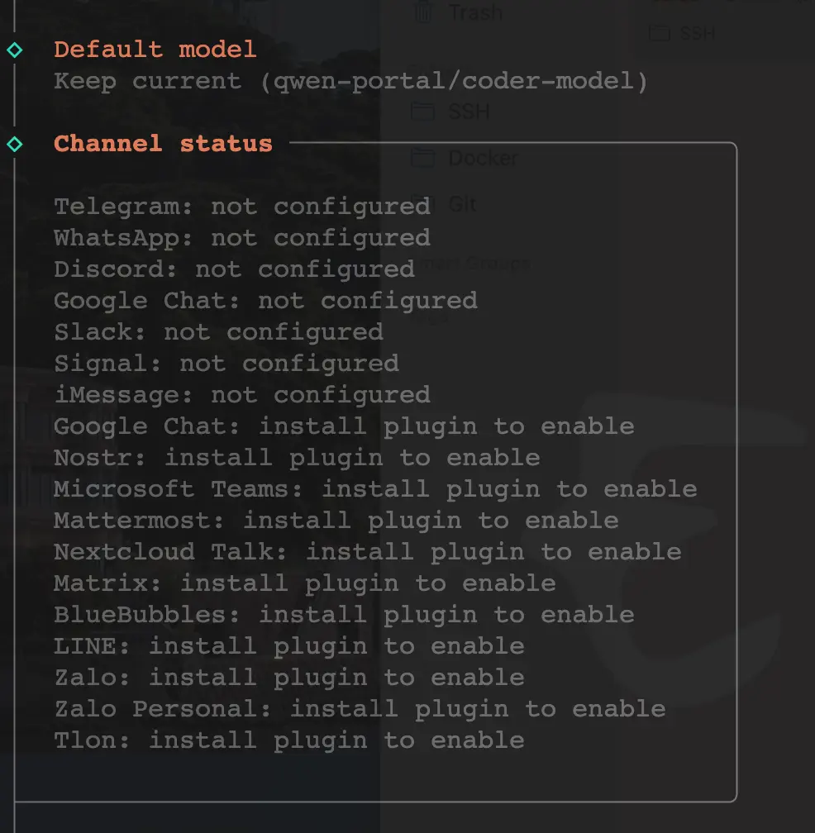Click the diamond marker beside Channel status

15,145
